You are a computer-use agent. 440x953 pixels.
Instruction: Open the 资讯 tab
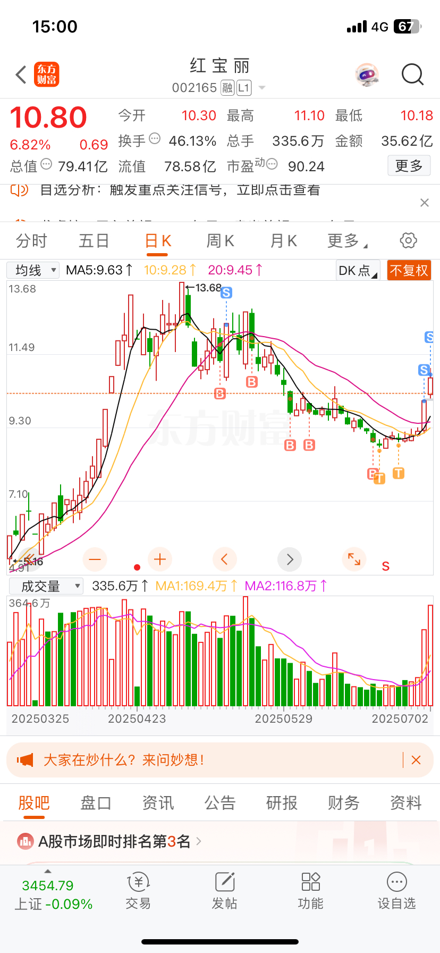point(158,803)
